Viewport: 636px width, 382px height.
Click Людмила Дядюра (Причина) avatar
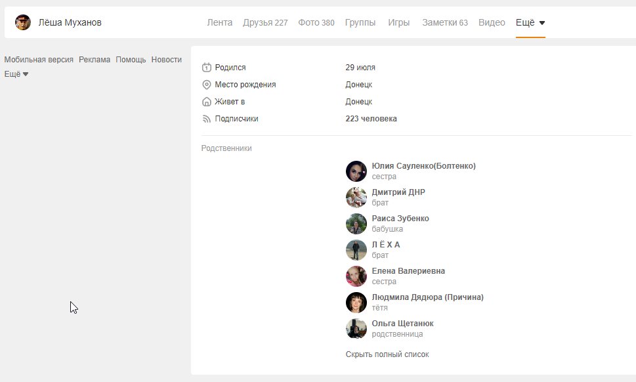[356, 303]
